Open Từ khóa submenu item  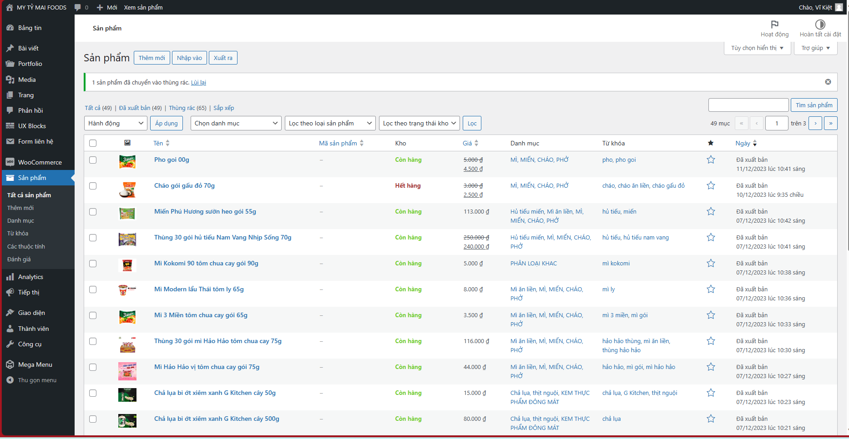tap(18, 233)
